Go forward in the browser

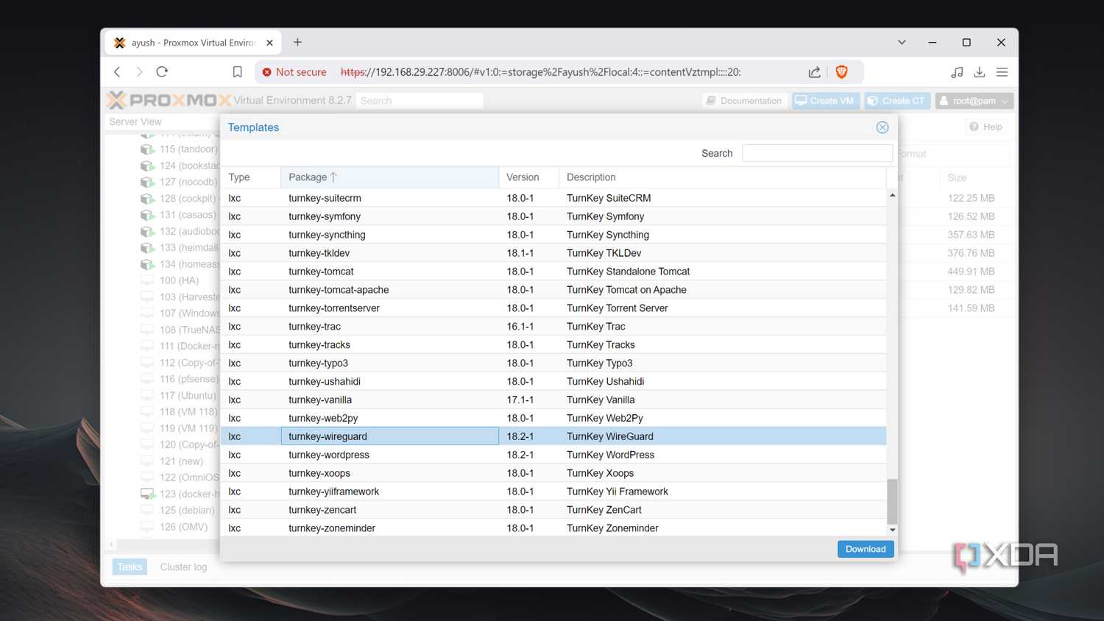pos(139,71)
